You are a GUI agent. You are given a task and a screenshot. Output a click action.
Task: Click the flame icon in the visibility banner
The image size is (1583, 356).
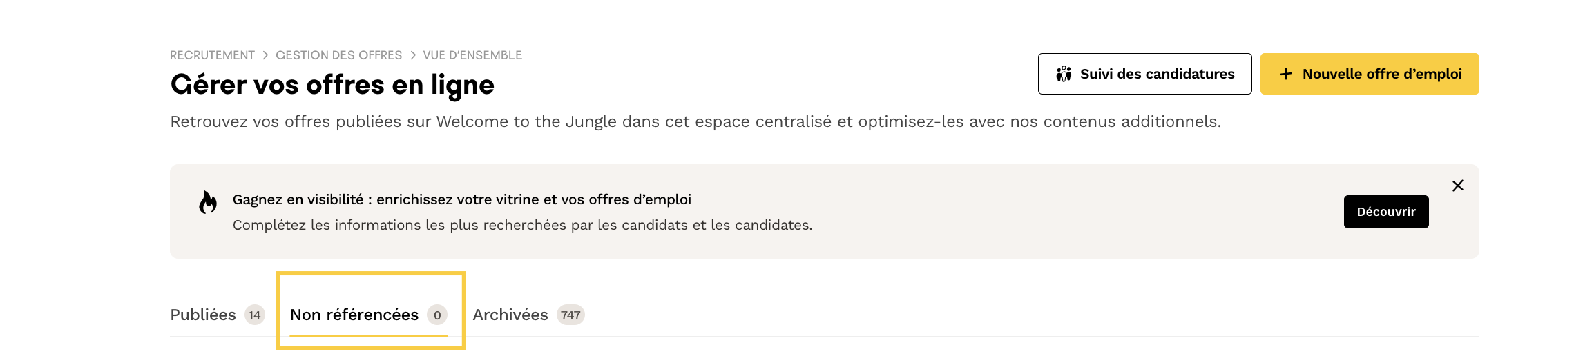pos(208,202)
